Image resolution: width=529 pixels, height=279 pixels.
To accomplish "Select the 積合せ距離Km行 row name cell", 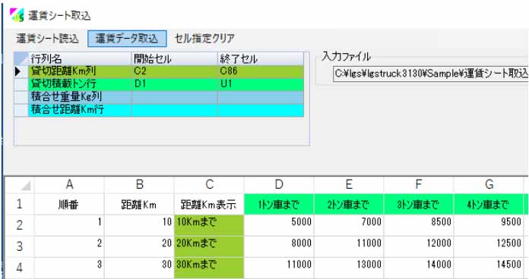I will pyautogui.click(x=80, y=110).
